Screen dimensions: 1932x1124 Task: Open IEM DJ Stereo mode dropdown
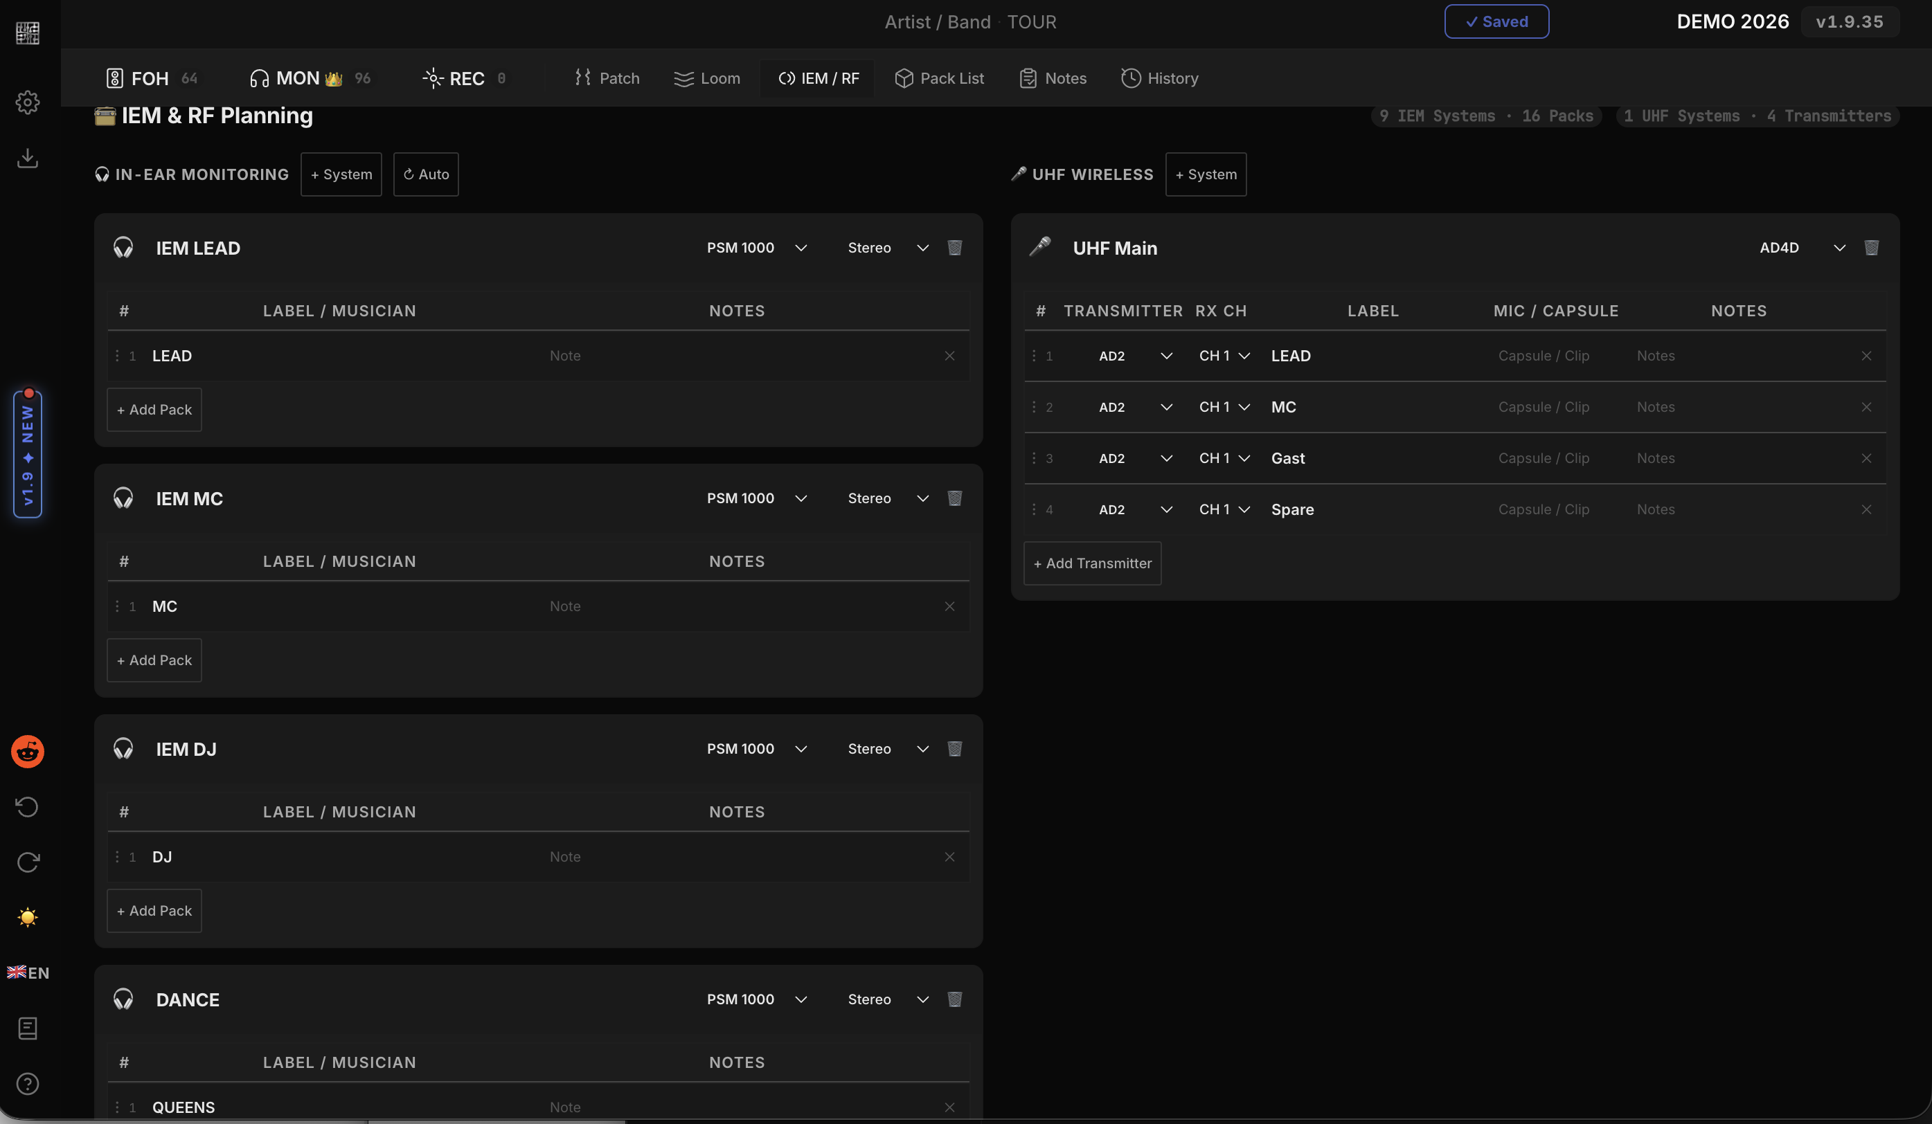click(888, 749)
